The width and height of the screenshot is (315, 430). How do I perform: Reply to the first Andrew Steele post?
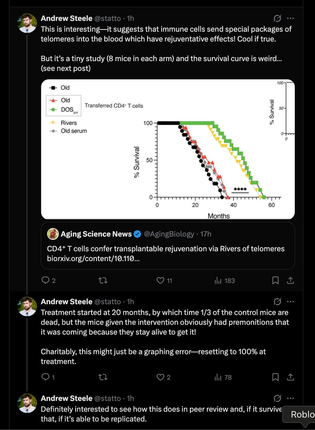click(45, 280)
